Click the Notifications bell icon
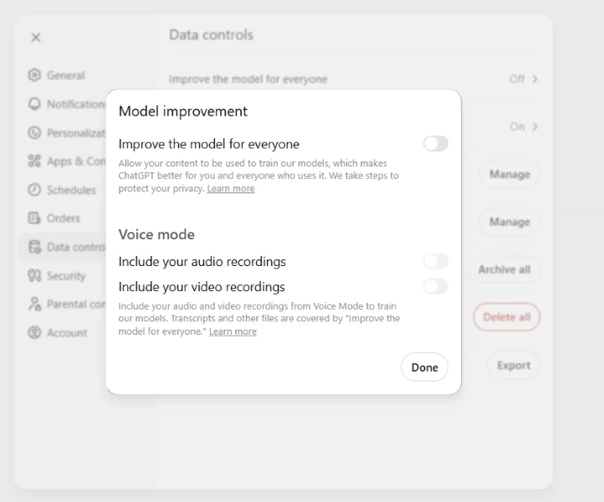Image resolution: width=604 pixels, height=502 pixels. coord(34,104)
